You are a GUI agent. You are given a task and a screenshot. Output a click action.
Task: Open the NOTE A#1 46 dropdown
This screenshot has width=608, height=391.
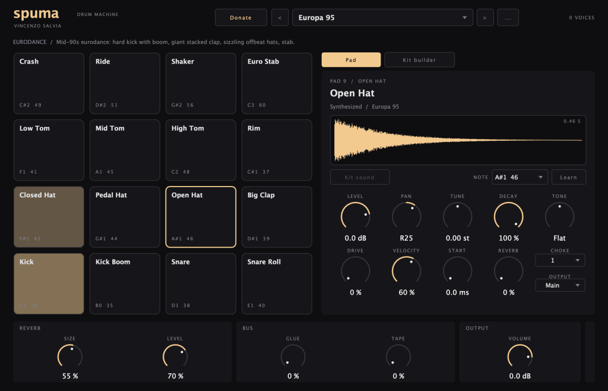click(x=520, y=177)
